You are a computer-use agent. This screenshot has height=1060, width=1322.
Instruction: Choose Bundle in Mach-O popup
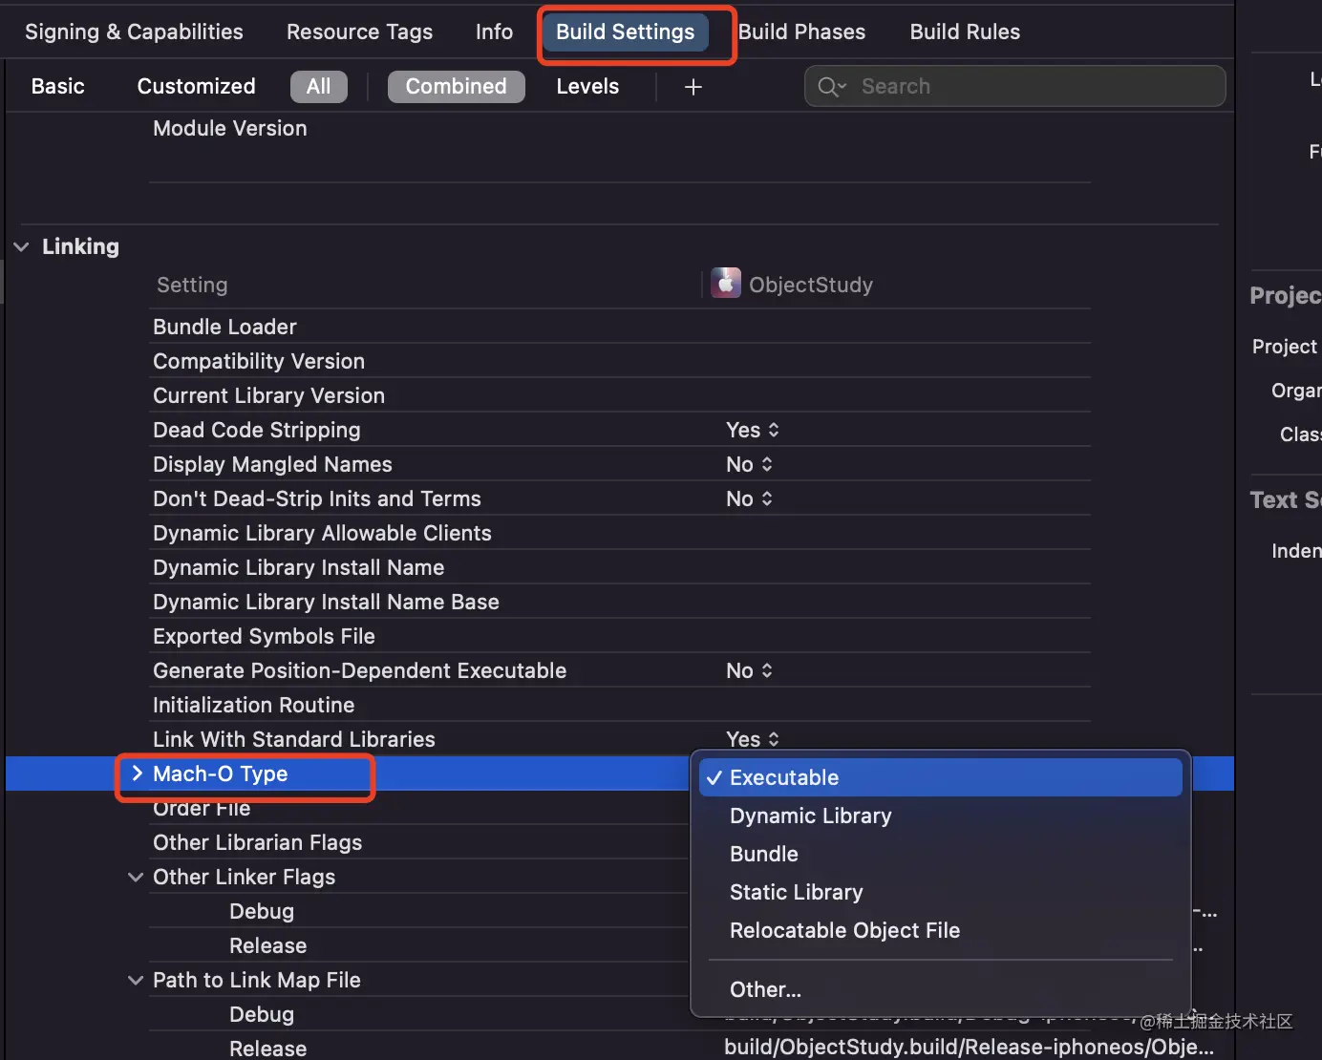point(941,854)
